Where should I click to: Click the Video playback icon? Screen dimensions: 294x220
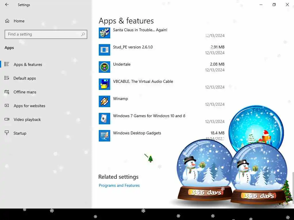7,119
